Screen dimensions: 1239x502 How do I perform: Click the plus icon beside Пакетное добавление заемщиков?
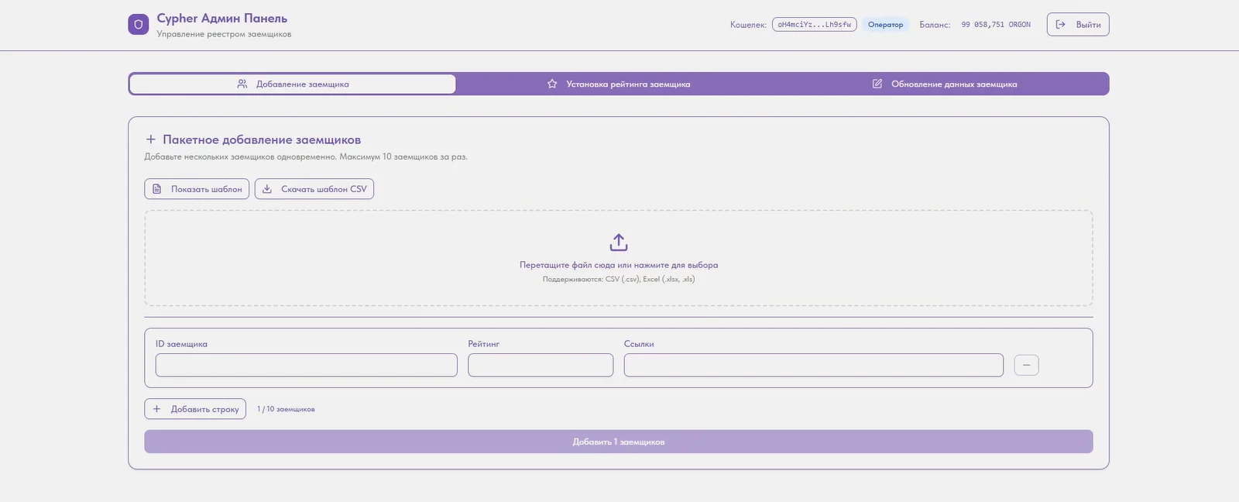tap(151, 139)
